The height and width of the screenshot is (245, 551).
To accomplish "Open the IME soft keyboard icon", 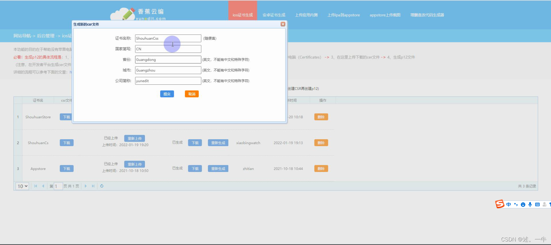I will tap(537, 204).
